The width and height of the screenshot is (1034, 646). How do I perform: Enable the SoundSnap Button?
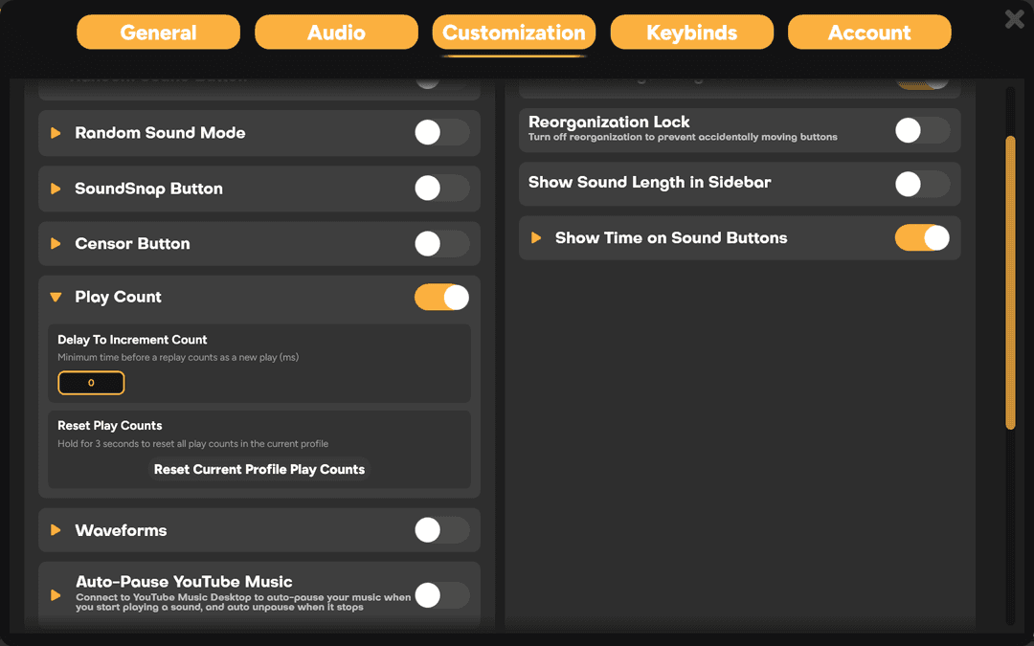(x=441, y=188)
